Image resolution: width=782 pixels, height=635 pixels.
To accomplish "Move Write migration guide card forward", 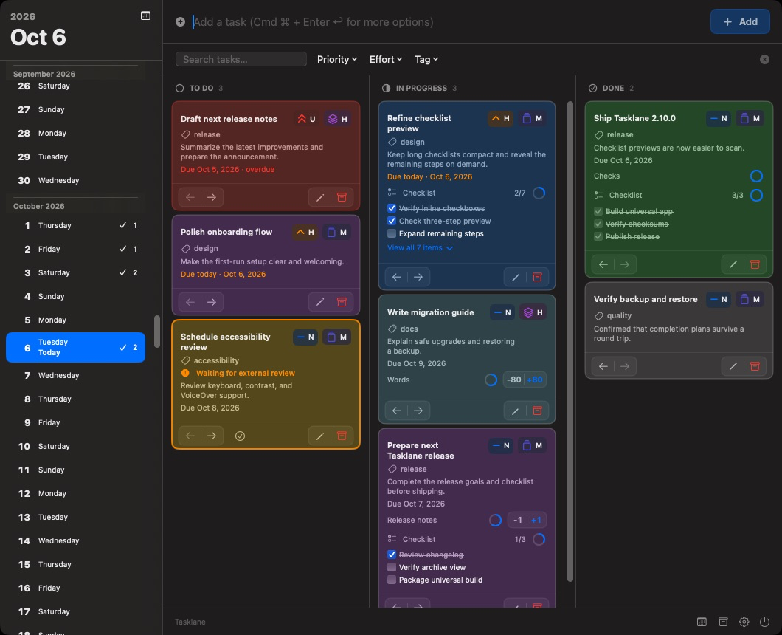I will click(x=418, y=411).
